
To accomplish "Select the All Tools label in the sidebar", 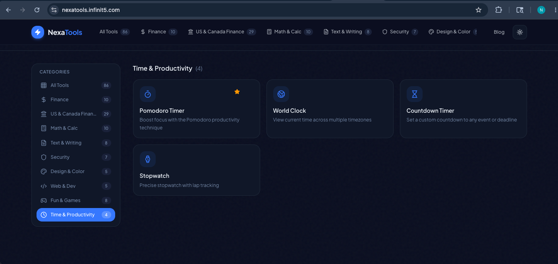I will [x=60, y=85].
